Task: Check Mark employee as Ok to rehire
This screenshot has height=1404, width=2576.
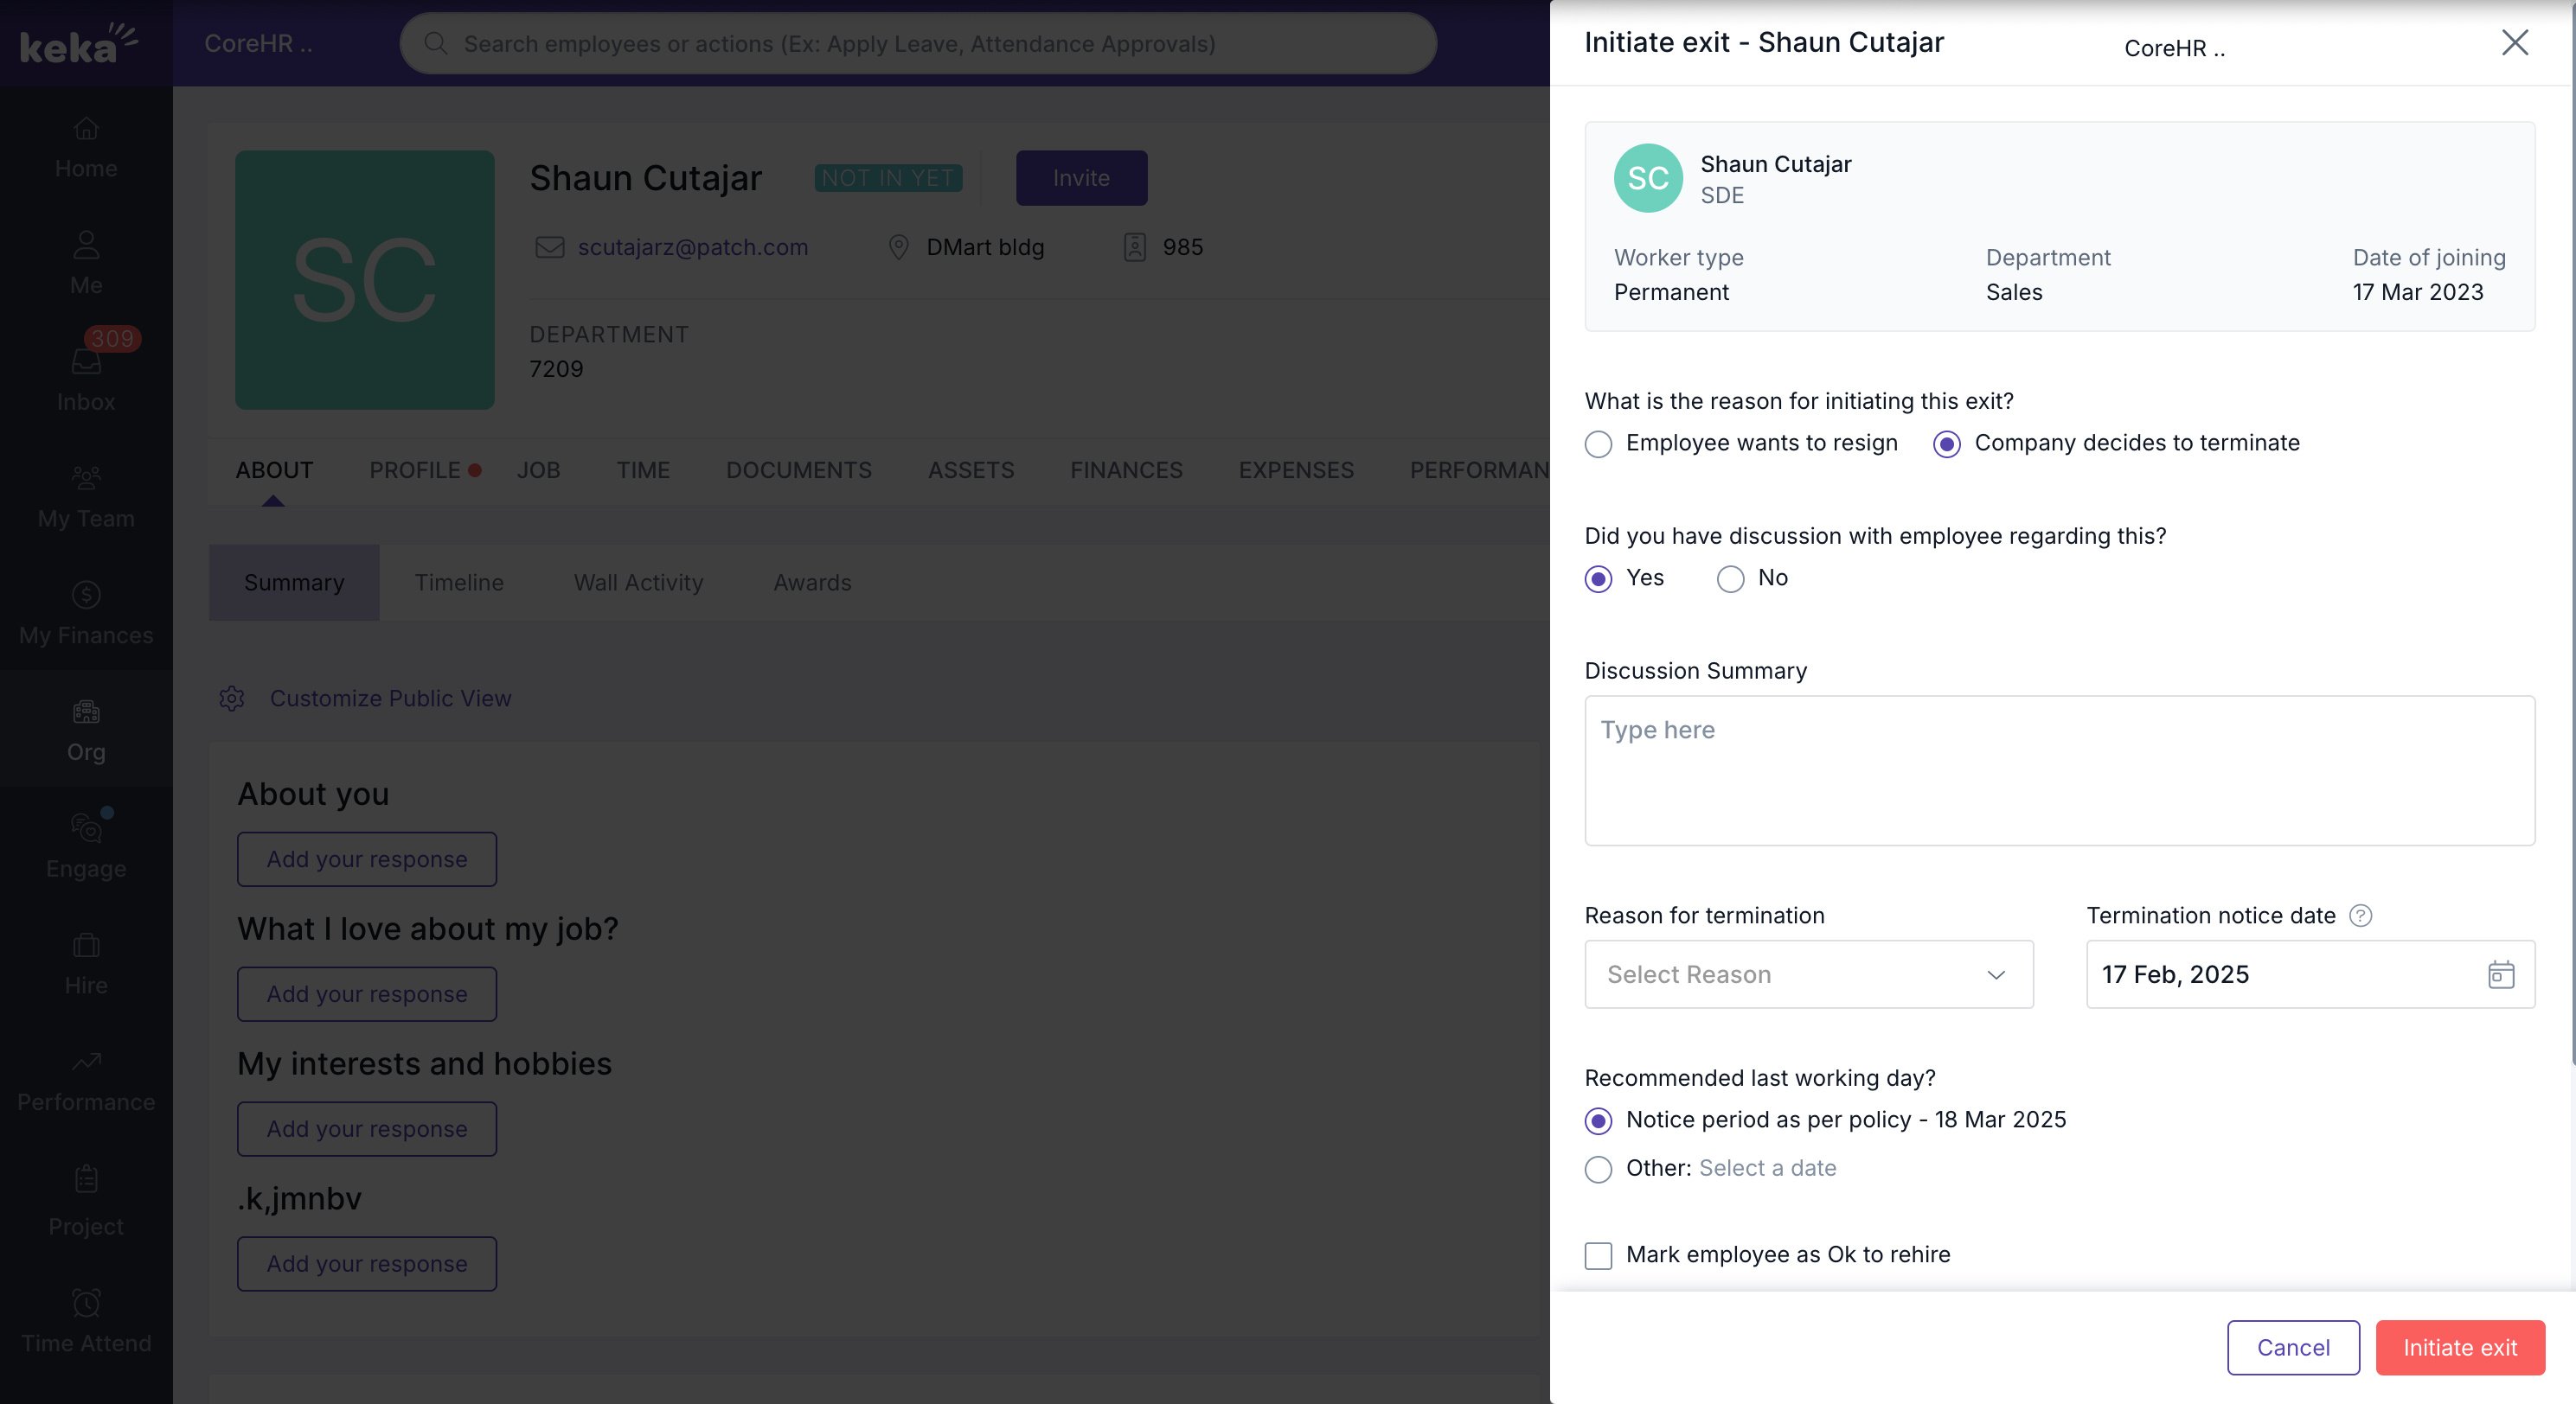Action: coord(1598,1255)
